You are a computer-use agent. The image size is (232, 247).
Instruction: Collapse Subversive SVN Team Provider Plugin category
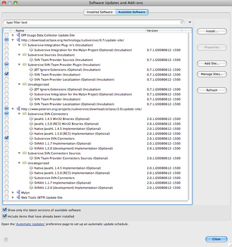click(19, 65)
